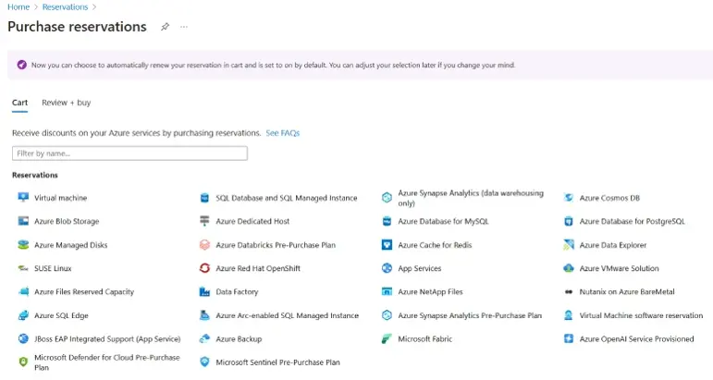Pin the Purchase reservations page
The height and width of the screenshot is (380, 713).
click(x=165, y=27)
